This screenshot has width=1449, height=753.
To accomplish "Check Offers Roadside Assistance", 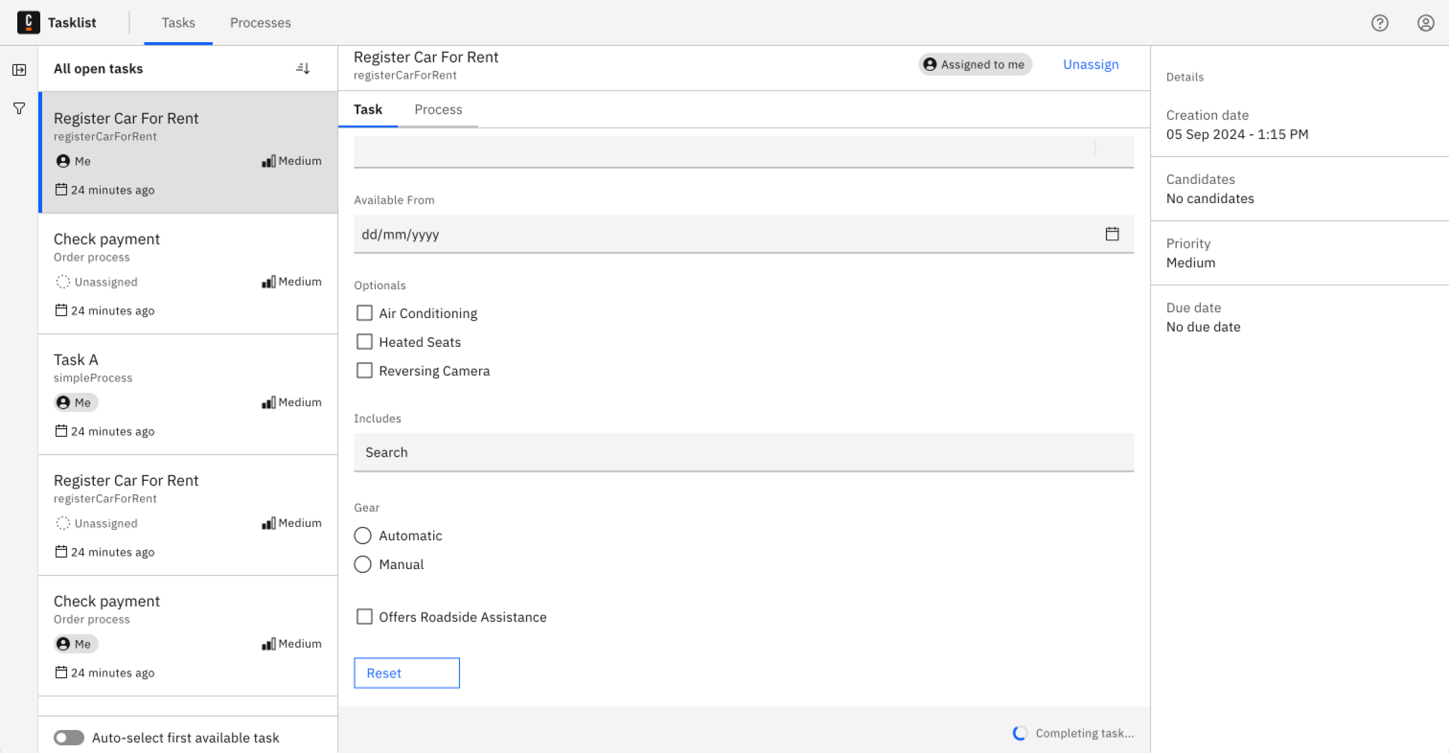I will 364,616.
